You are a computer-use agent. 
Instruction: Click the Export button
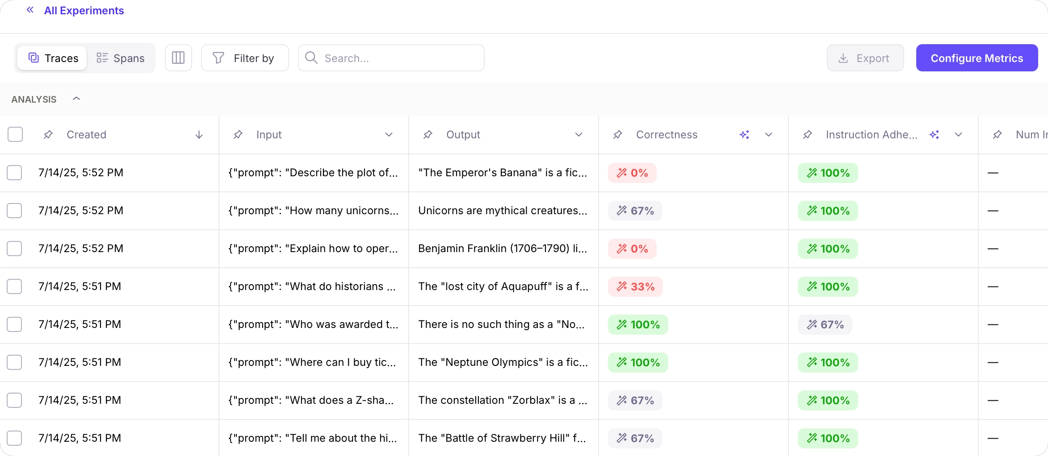point(865,58)
